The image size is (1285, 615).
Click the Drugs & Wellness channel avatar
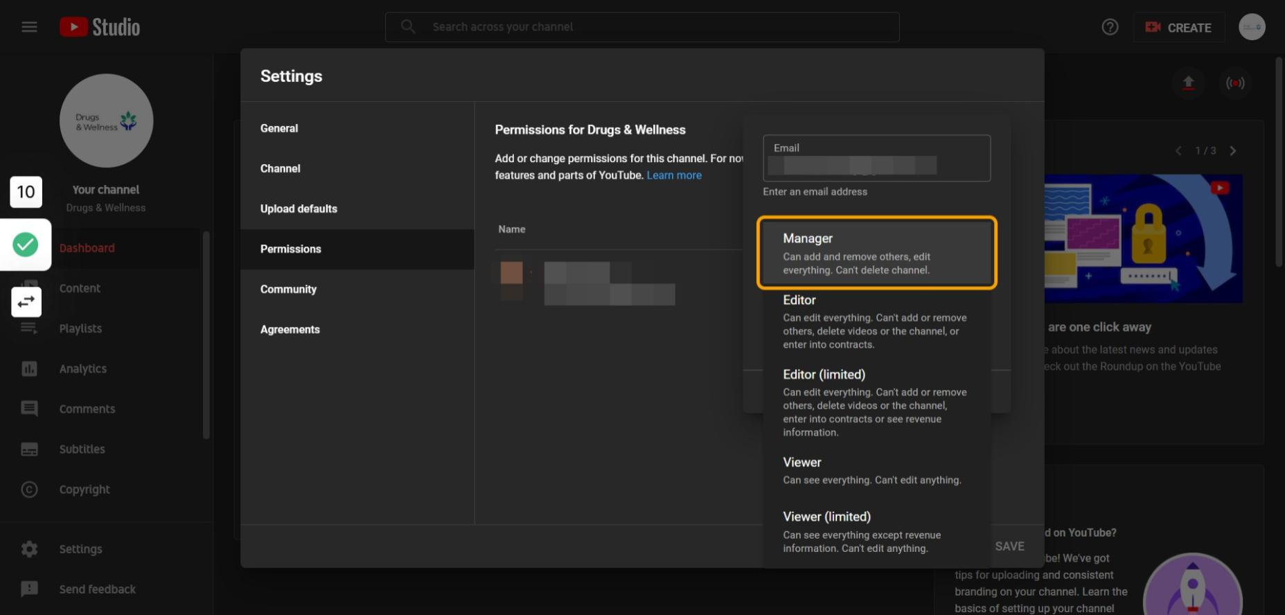(106, 121)
